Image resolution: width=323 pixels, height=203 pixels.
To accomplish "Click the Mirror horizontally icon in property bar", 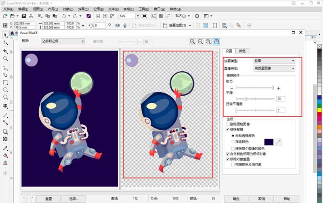I will (117, 25).
